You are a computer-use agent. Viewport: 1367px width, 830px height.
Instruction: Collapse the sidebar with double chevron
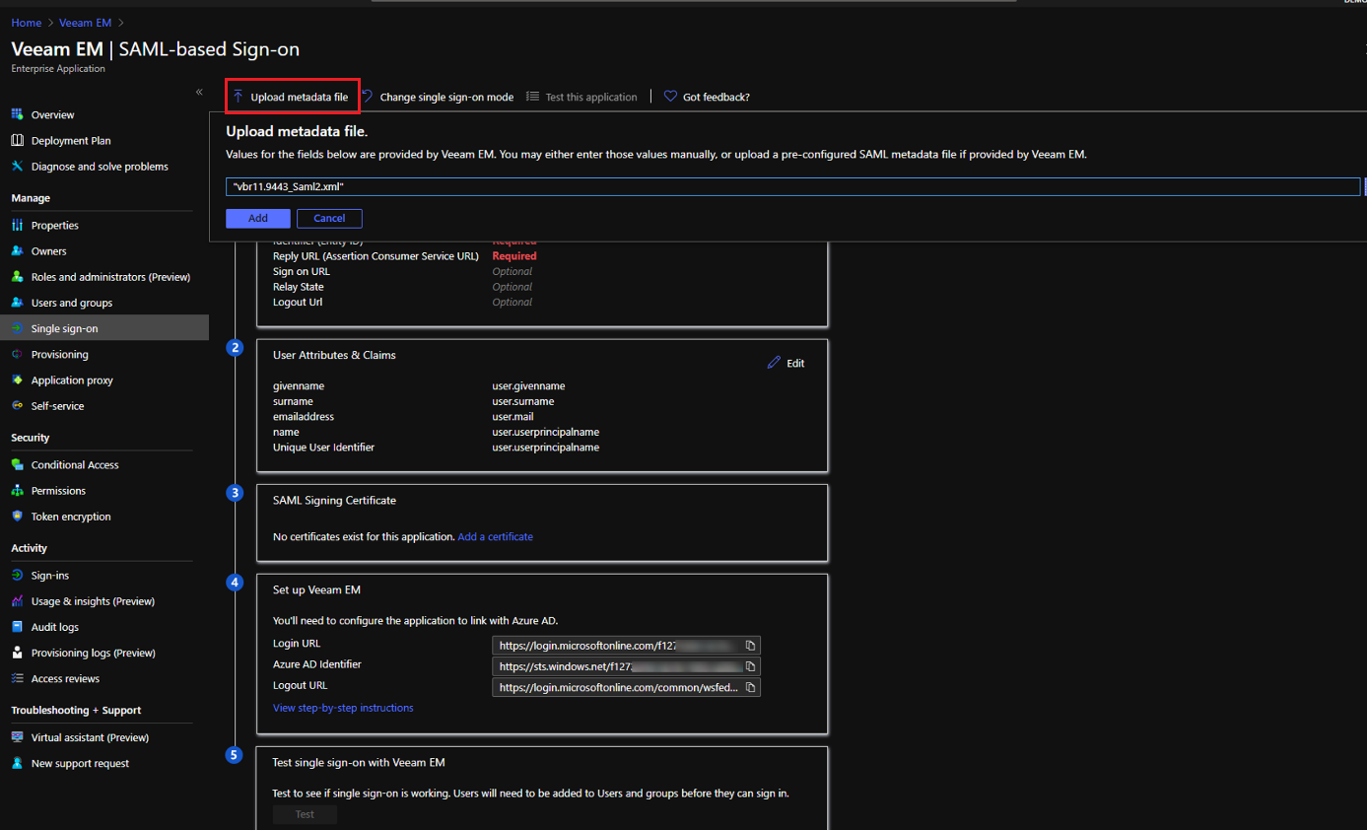tap(199, 92)
